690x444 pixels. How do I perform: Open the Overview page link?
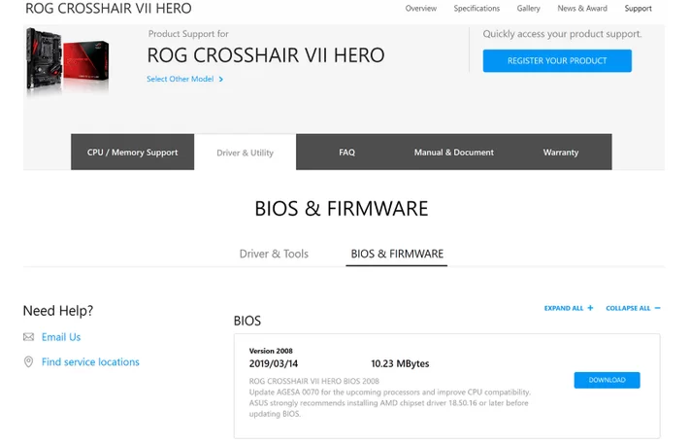[420, 9]
